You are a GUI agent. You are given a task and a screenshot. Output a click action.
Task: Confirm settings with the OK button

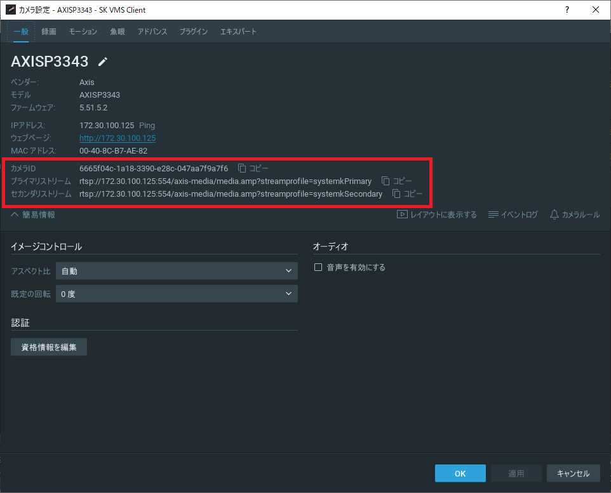(x=460, y=473)
